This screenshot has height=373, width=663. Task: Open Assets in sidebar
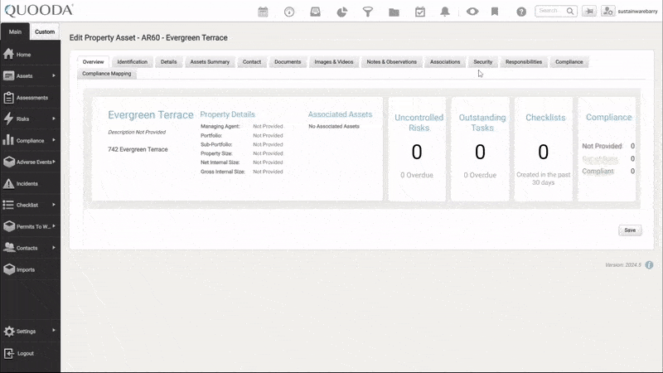click(25, 76)
